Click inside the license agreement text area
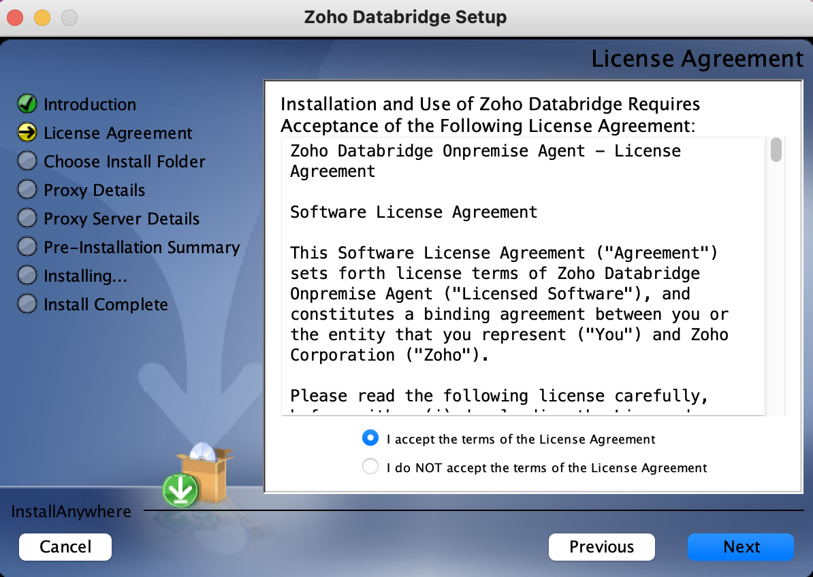 click(x=523, y=276)
